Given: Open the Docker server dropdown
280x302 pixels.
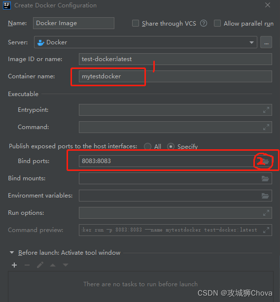Looking at the screenshot, I should point(145,42).
